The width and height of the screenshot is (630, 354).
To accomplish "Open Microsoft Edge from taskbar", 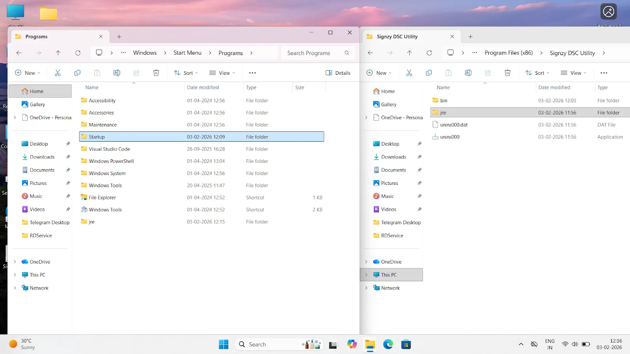I will (x=388, y=345).
